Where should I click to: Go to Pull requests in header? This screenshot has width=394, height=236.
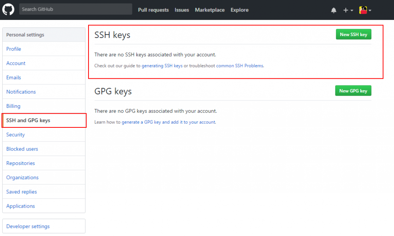click(x=153, y=10)
